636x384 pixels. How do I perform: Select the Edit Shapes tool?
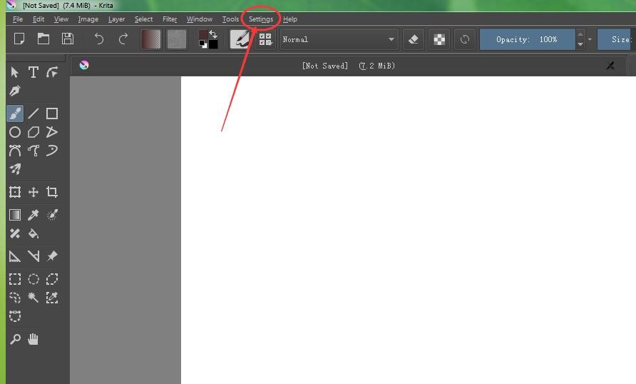(x=52, y=72)
